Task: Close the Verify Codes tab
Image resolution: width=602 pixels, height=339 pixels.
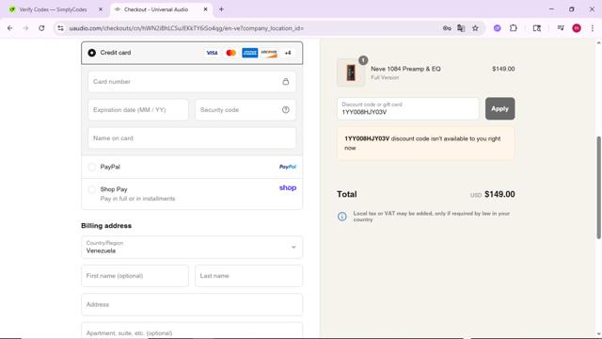Action: pyautogui.click(x=101, y=9)
